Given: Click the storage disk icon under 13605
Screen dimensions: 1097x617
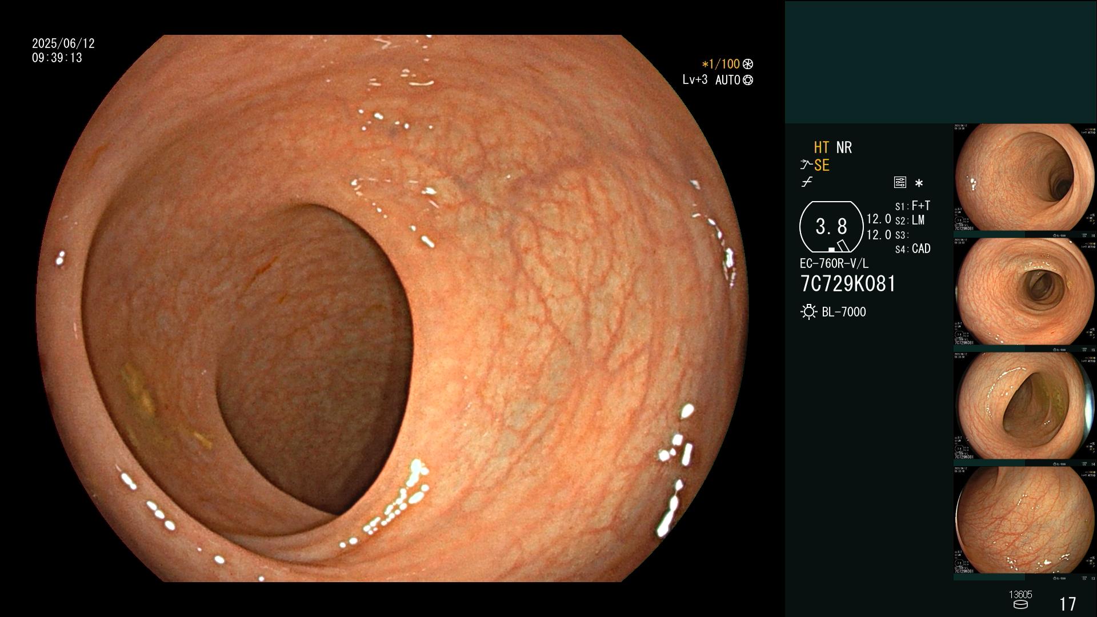Looking at the screenshot, I should pyautogui.click(x=1020, y=604).
